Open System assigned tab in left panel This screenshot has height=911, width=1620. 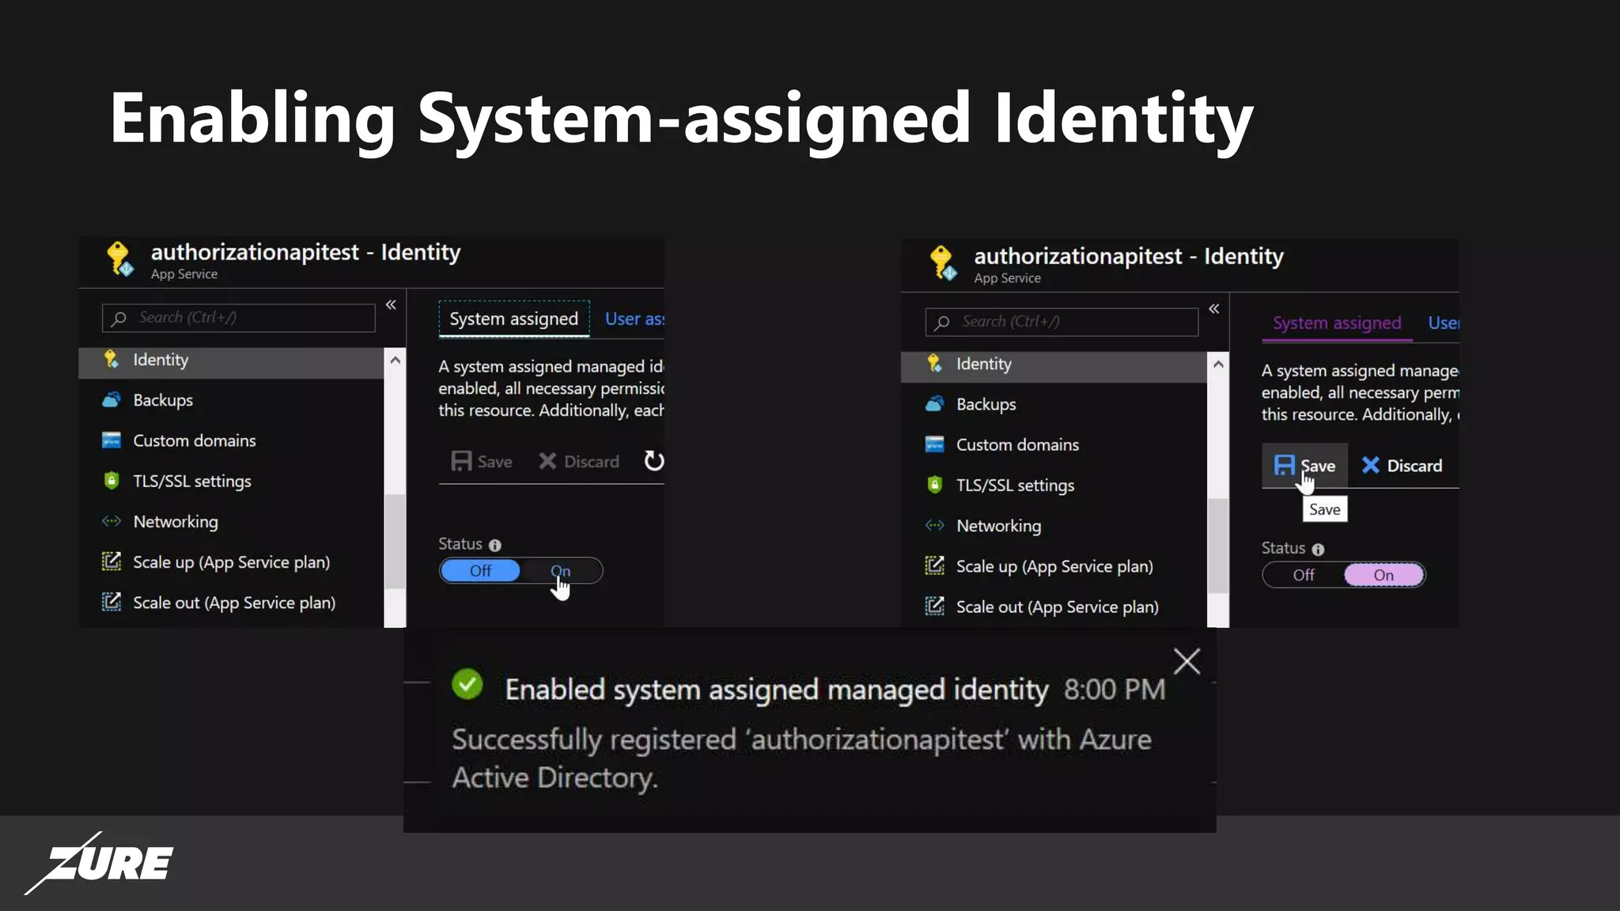(x=514, y=319)
